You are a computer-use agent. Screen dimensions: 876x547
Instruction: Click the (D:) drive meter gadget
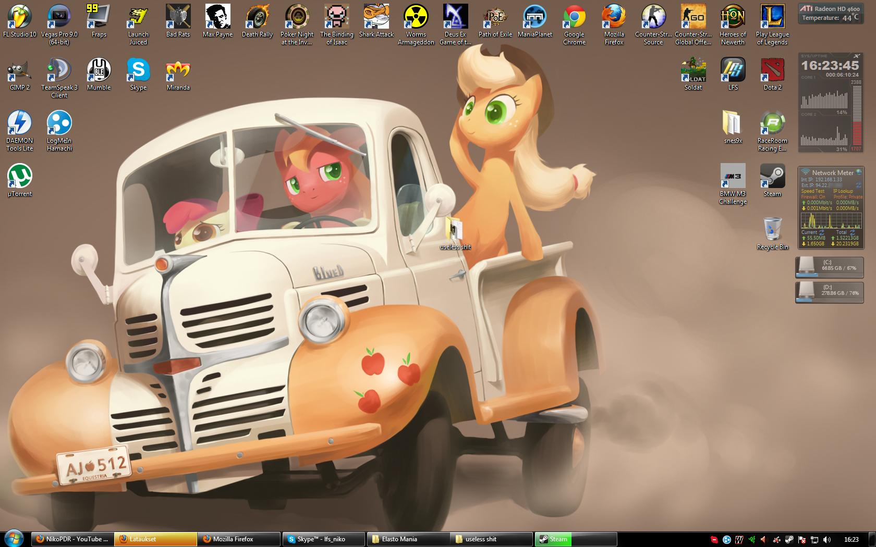pyautogui.click(x=830, y=292)
